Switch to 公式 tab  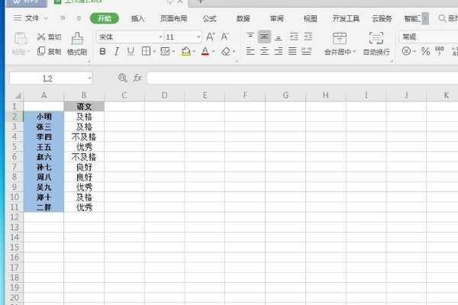pyautogui.click(x=209, y=18)
